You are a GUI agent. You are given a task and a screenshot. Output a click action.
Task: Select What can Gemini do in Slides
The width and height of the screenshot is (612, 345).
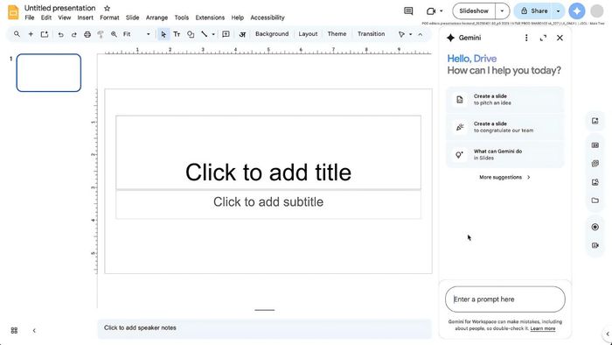[x=504, y=155]
